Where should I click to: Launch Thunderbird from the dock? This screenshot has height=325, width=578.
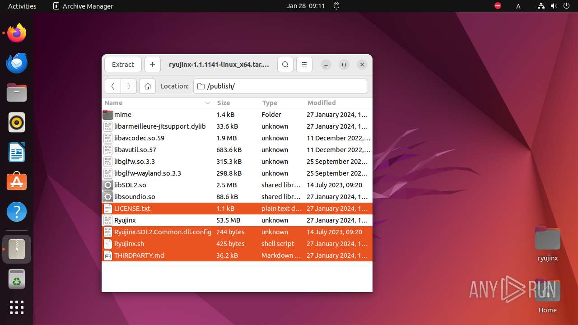pyautogui.click(x=17, y=63)
